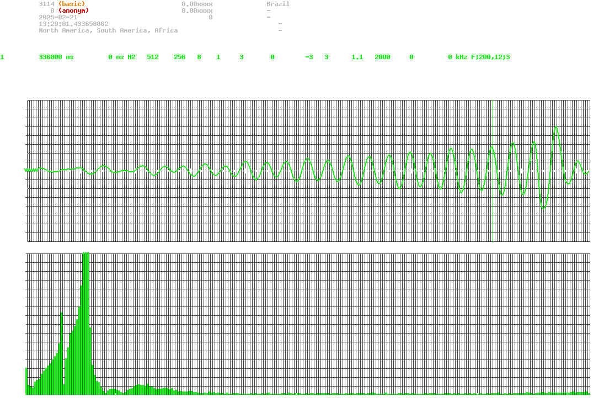This screenshot has height=407, width=604.
Task: Click the date 2025-02-21
Action: pos(58,17)
